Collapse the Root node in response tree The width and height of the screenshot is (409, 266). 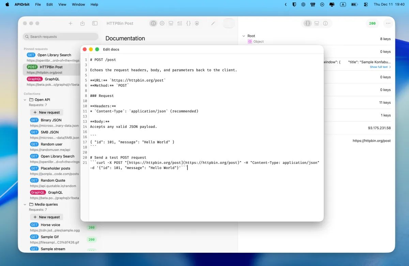(243, 36)
